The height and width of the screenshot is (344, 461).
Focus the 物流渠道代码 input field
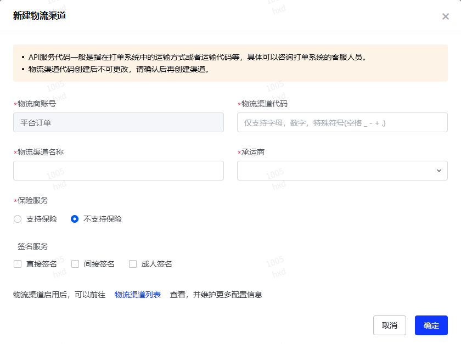click(x=342, y=122)
